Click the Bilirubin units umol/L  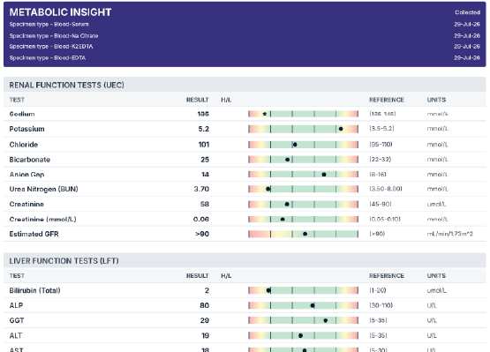point(436,290)
